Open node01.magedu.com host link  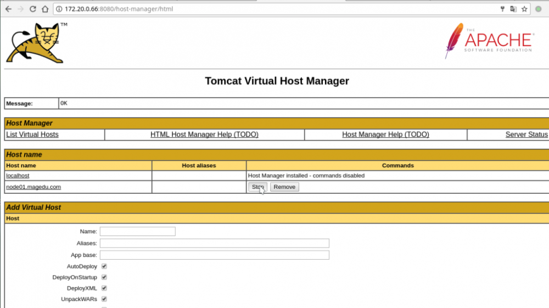point(33,187)
